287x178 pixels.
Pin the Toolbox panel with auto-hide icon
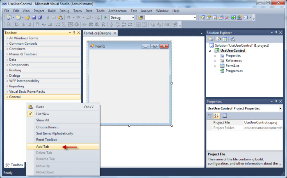point(73,32)
